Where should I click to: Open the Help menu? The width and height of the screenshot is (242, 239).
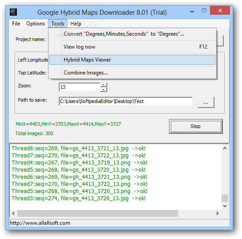point(76,24)
